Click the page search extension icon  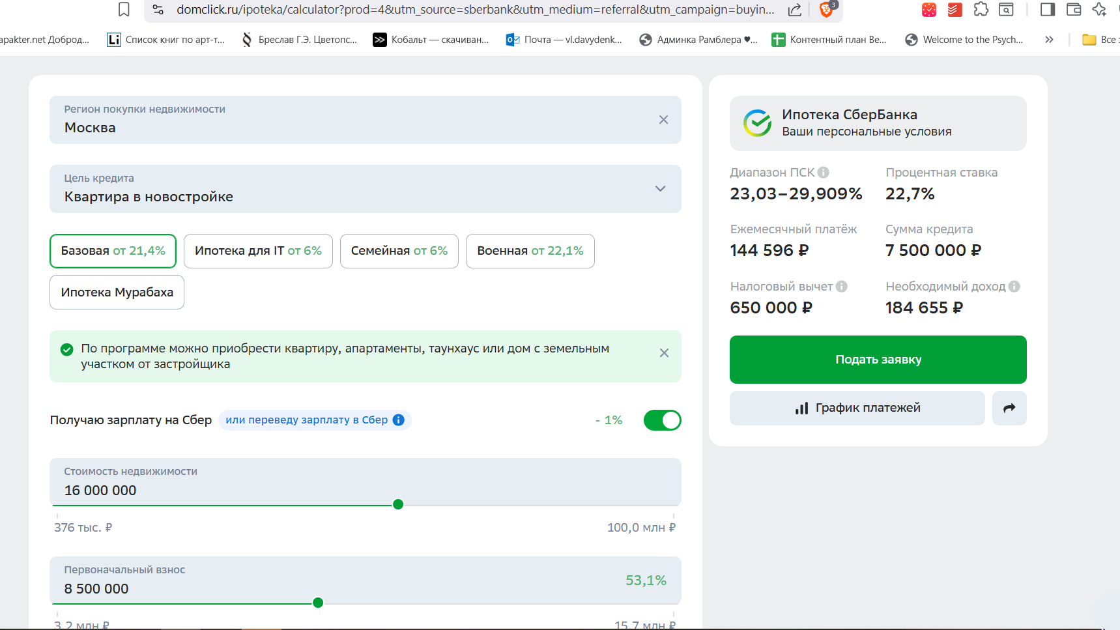1007,10
